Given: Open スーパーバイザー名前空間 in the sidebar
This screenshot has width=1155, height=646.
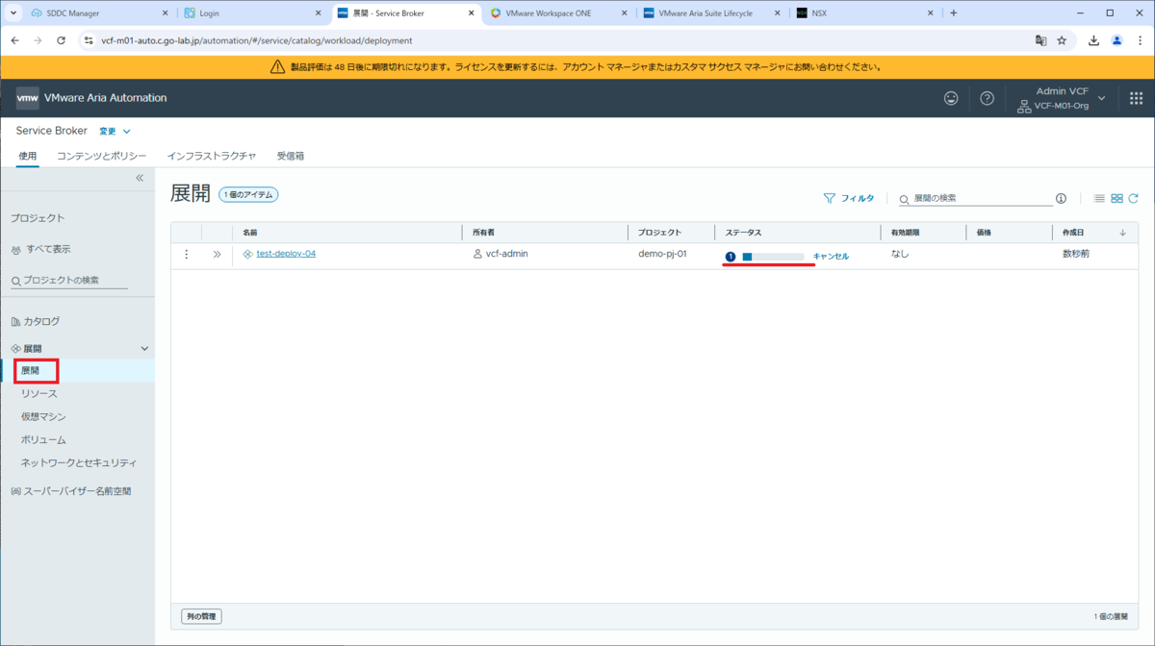Looking at the screenshot, I should click(x=77, y=490).
